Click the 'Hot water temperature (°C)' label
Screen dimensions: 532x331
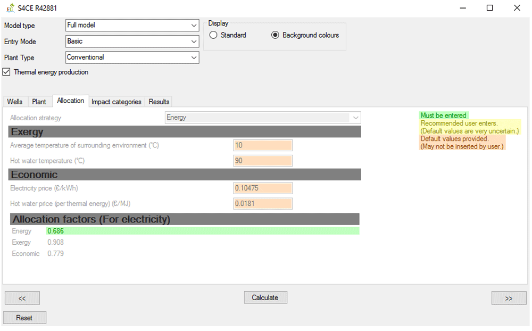[47, 161]
